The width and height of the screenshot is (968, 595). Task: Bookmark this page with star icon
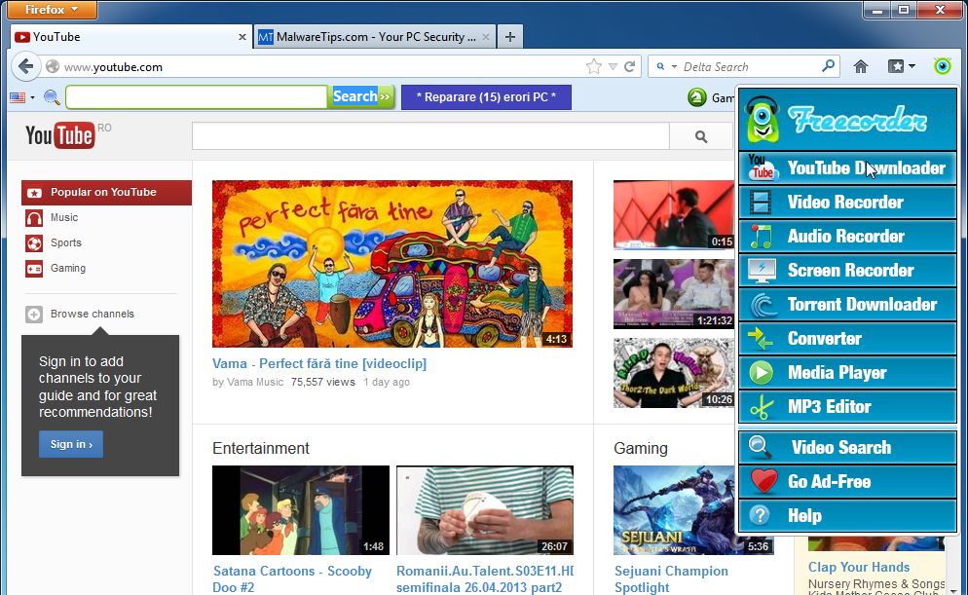click(x=594, y=67)
